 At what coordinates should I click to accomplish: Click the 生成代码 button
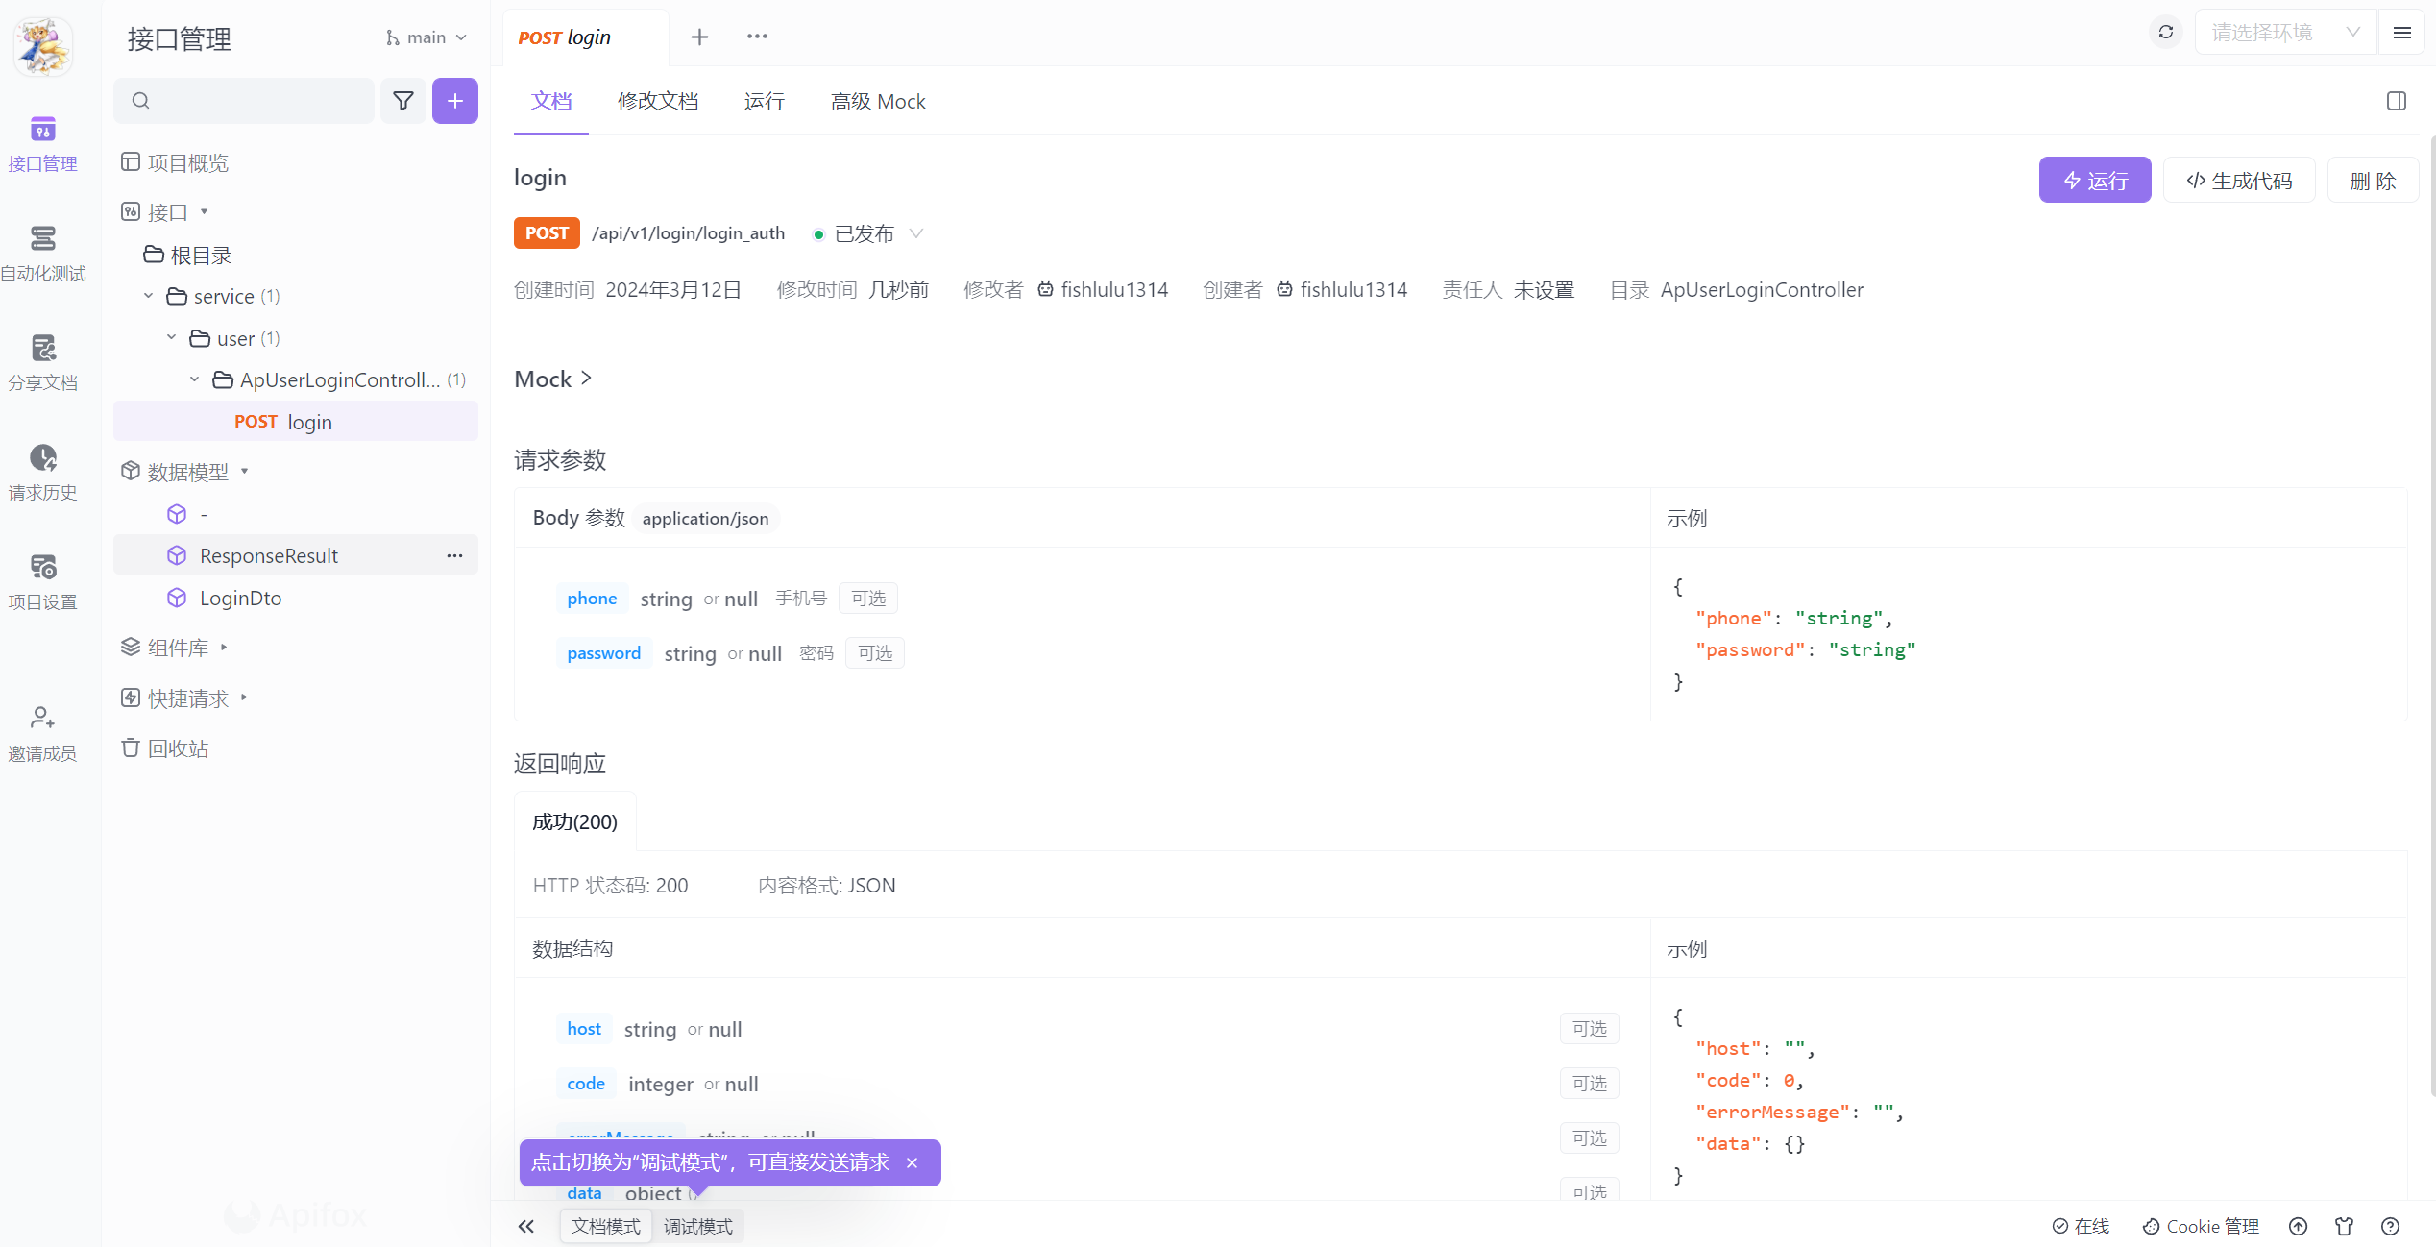[x=2238, y=181]
